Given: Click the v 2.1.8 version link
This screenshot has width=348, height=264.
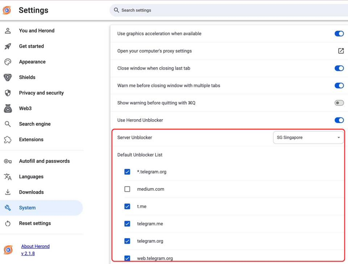Looking at the screenshot, I should pos(28,254).
